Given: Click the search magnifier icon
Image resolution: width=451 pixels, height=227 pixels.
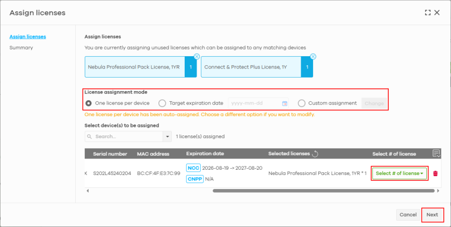Looking at the screenshot, I should (90, 137).
